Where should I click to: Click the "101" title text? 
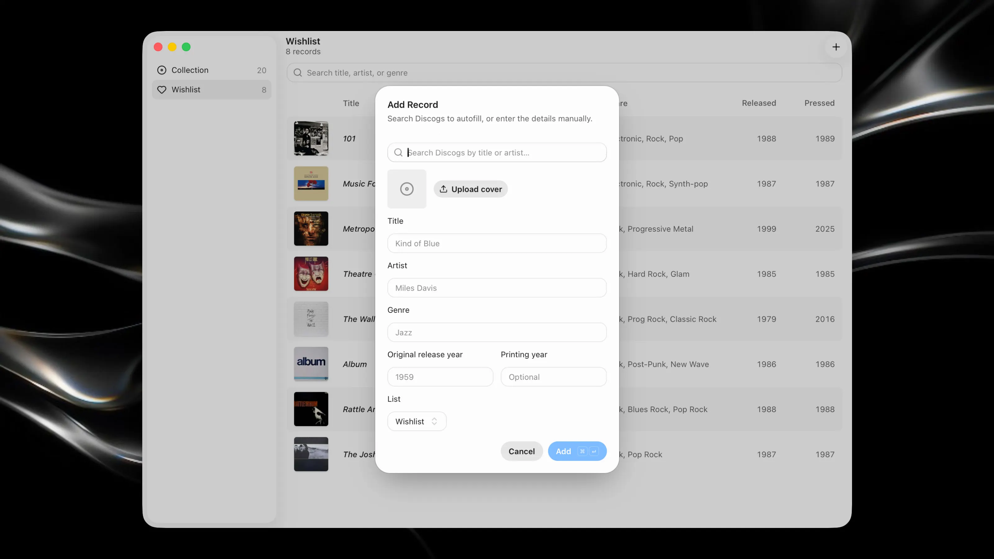click(349, 139)
